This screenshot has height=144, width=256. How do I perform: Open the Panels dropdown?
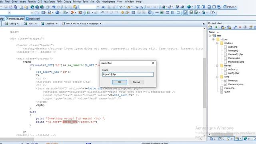click(x=230, y=7)
